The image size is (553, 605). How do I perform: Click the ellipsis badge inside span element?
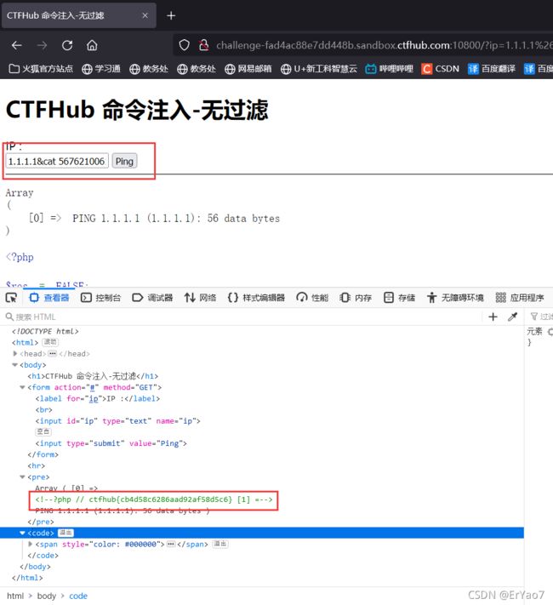point(171,544)
